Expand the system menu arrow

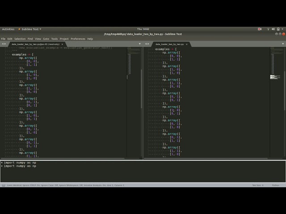[x=282, y=29]
